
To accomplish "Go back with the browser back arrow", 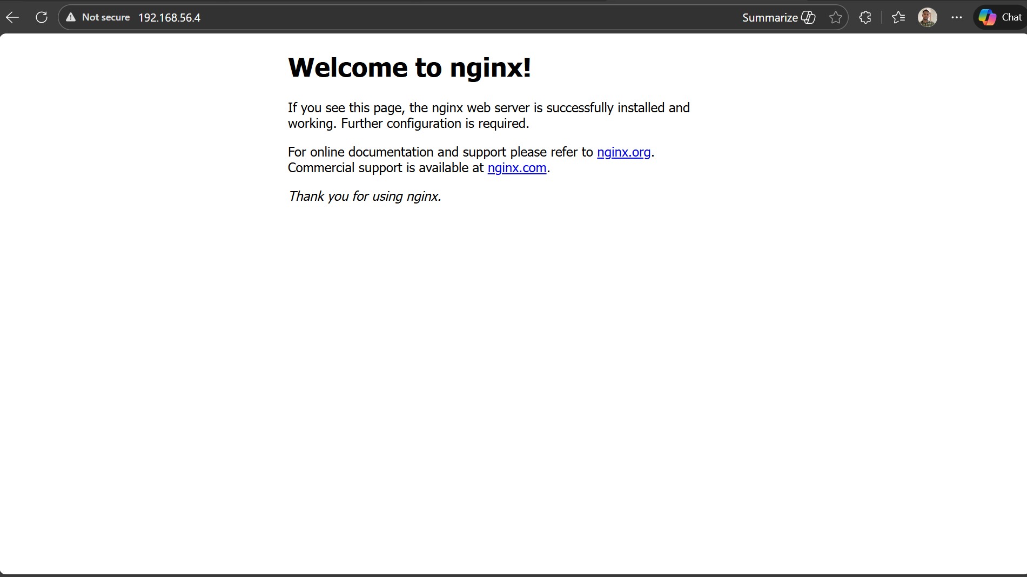I will [12, 17].
